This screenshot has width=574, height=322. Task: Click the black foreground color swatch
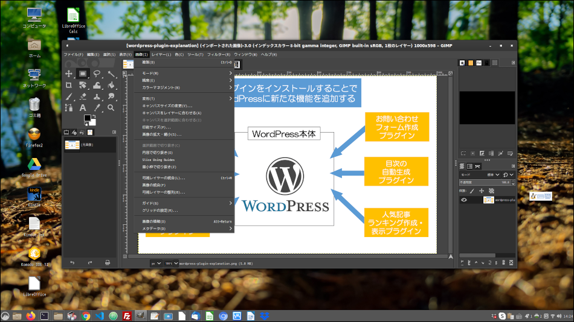coord(87,118)
